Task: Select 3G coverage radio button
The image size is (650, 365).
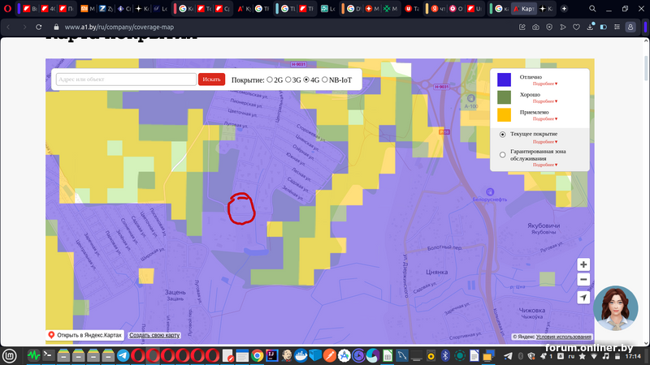Action: pos(288,79)
